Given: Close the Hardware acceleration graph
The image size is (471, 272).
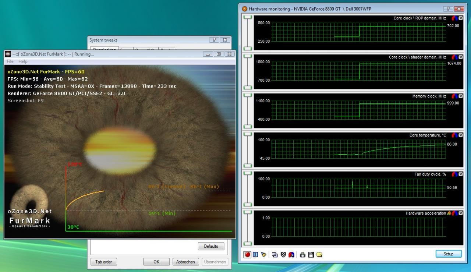Looking at the screenshot, I should point(460,213).
